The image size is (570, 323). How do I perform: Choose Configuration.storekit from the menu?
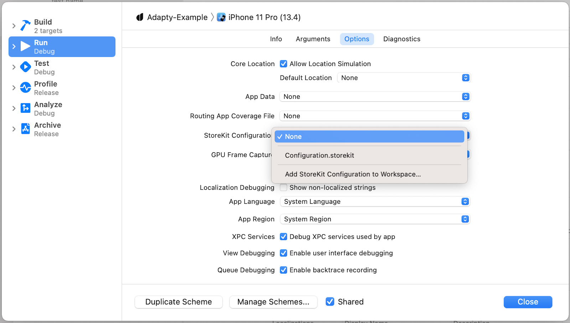(x=319, y=155)
